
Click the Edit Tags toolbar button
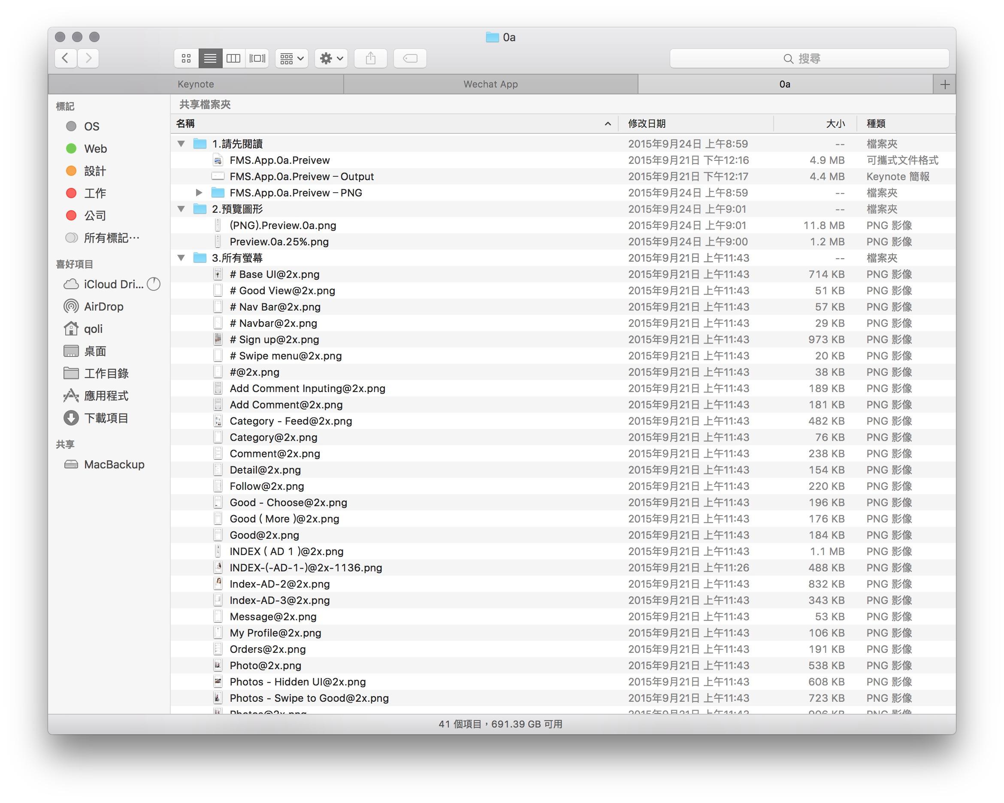pos(410,58)
